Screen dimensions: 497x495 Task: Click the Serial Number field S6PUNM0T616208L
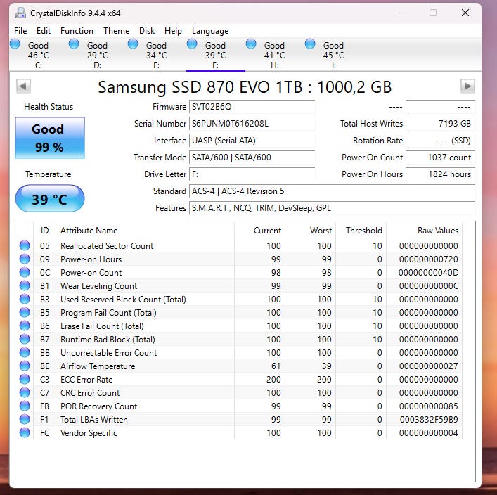[252, 124]
